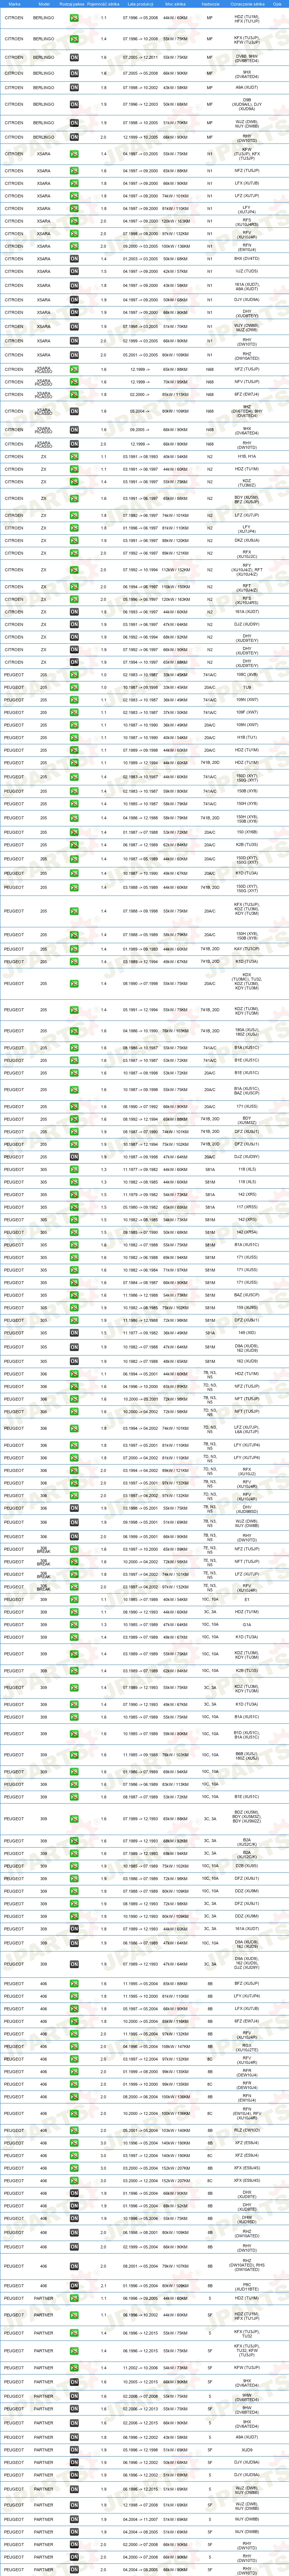Click ON diesel icon for Xsara 2.0 80kW/109KM

[74, 355]
